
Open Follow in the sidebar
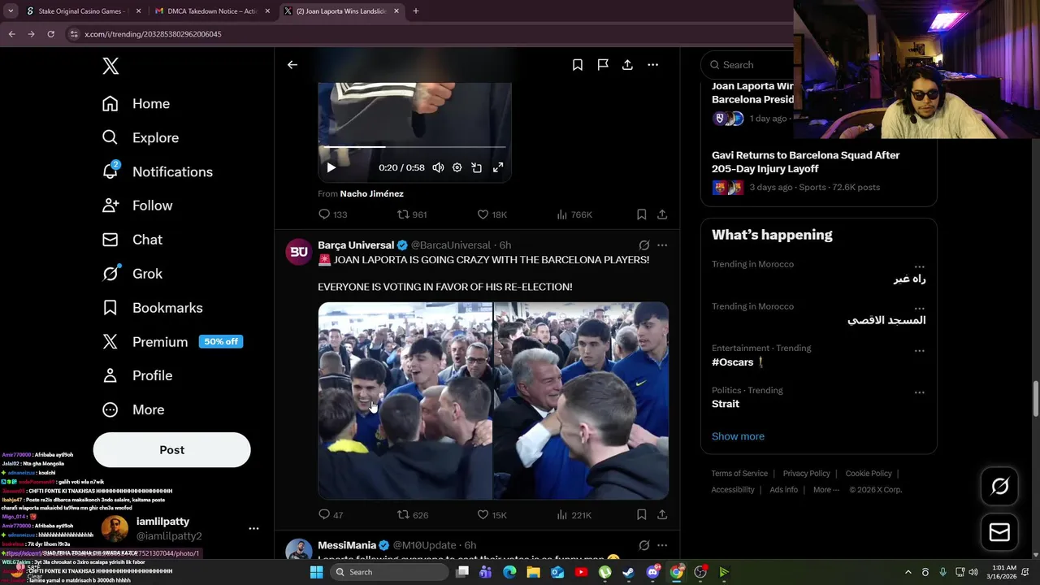pyautogui.click(x=137, y=206)
